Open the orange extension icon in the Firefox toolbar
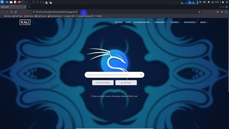The image size is (229, 129). tap(222, 12)
